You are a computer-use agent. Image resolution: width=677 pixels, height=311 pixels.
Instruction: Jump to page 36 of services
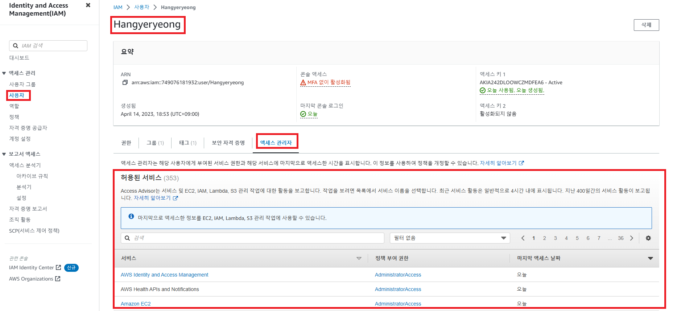621,238
